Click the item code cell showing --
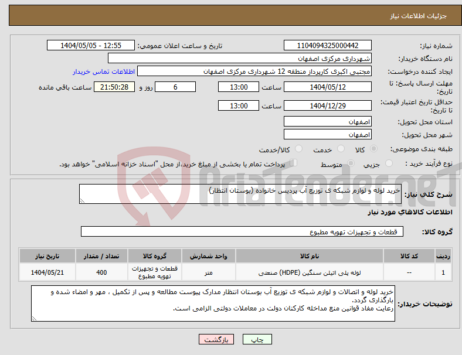The image size is (462, 355). [x=409, y=272]
